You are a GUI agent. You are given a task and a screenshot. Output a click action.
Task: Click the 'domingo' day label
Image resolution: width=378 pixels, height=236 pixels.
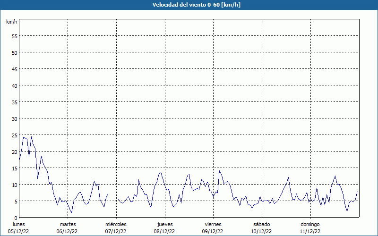click(x=310, y=225)
